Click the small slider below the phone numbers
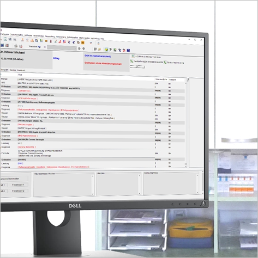The image size is (258, 258). (137, 67)
